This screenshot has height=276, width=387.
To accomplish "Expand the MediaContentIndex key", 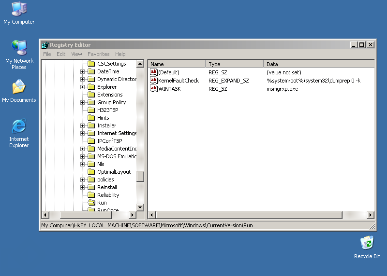I will 82,149.
